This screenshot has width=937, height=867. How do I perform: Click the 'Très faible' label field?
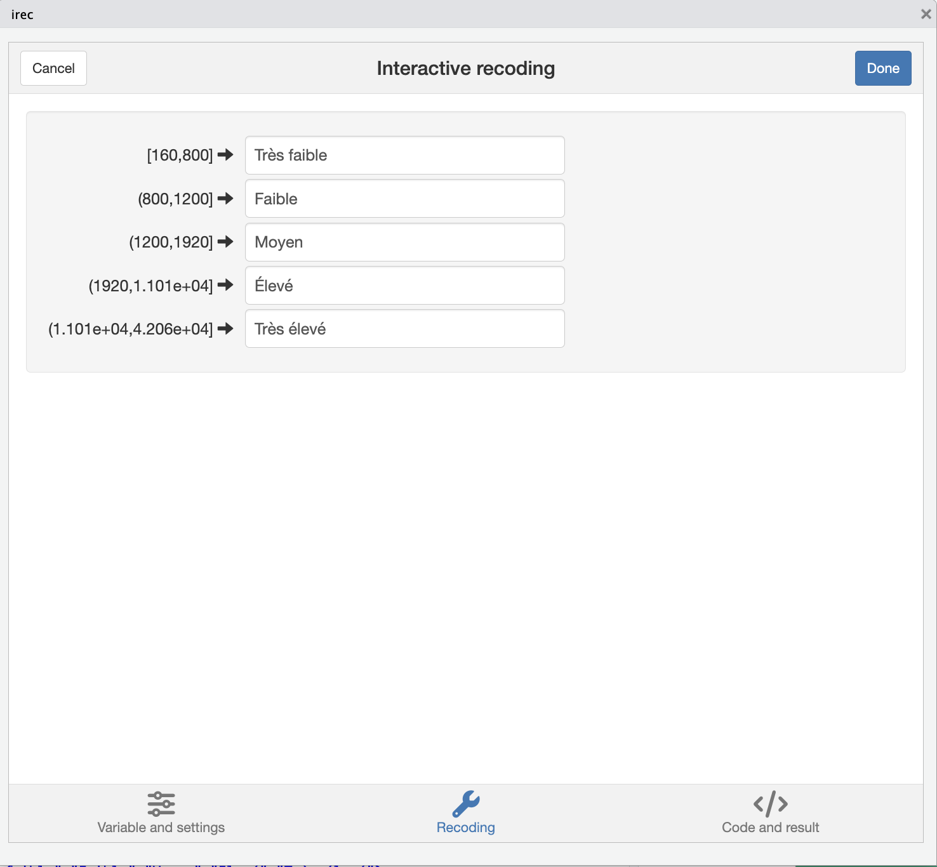tap(405, 155)
